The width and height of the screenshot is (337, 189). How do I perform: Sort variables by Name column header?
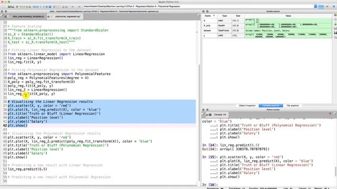tap(209, 16)
